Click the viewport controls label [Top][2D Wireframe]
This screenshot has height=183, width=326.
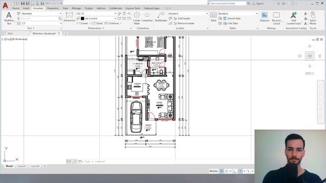(x=15, y=39)
